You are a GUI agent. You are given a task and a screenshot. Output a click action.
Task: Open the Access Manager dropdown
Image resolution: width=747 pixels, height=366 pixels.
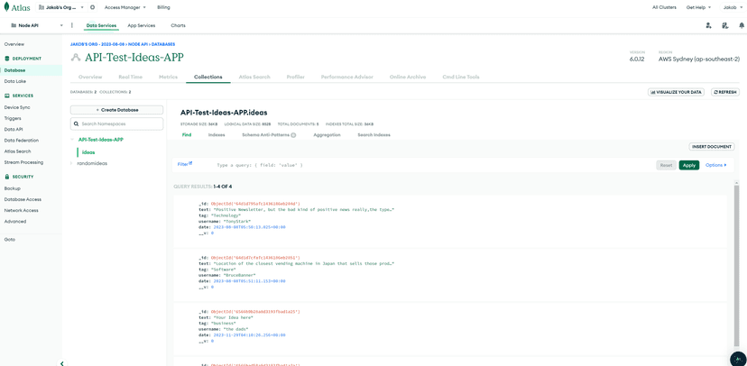pyautogui.click(x=125, y=7)
